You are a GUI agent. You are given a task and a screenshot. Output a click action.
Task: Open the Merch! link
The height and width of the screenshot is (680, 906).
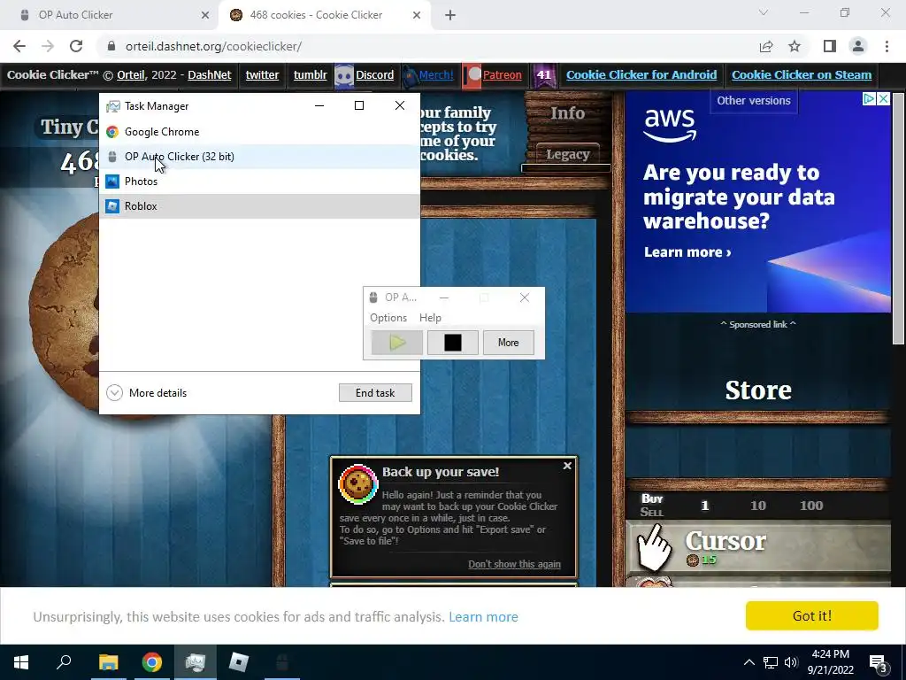click(x=435, y=74)
